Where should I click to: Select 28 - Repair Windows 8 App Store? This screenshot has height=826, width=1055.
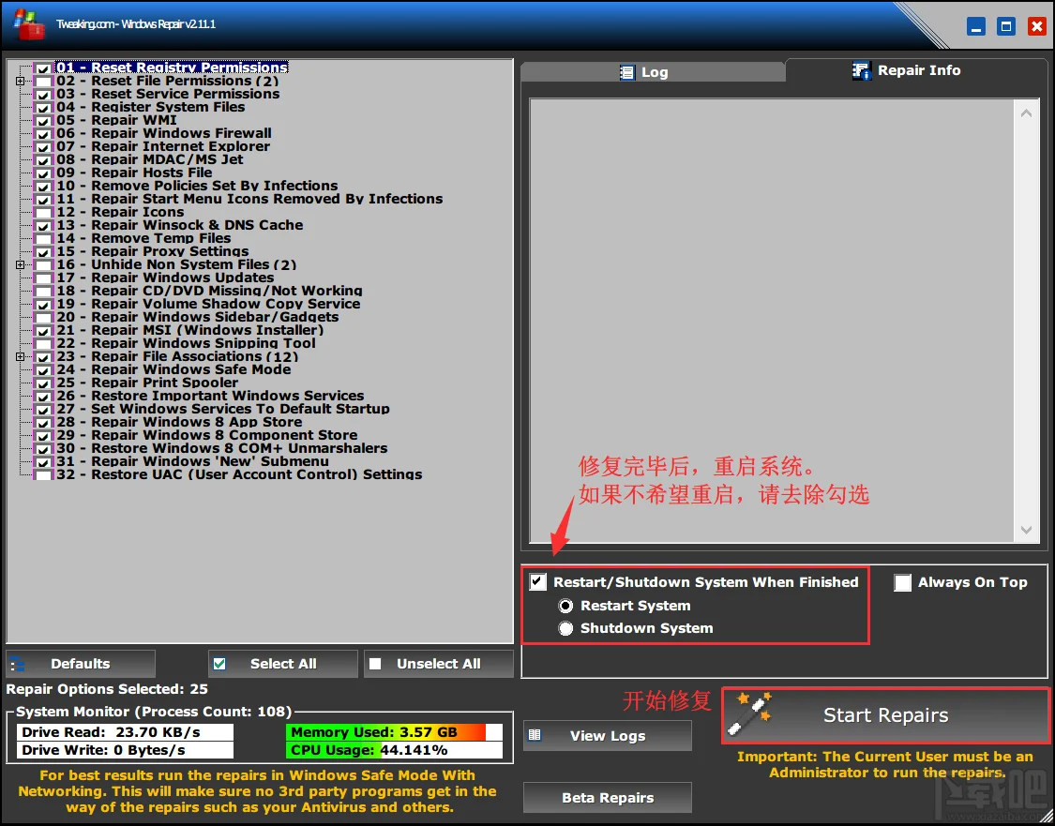(x=179, y=423)
